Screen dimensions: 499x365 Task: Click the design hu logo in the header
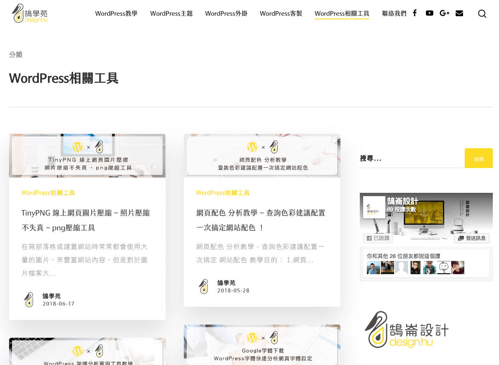pyautogui.click(x=30, y=14)
